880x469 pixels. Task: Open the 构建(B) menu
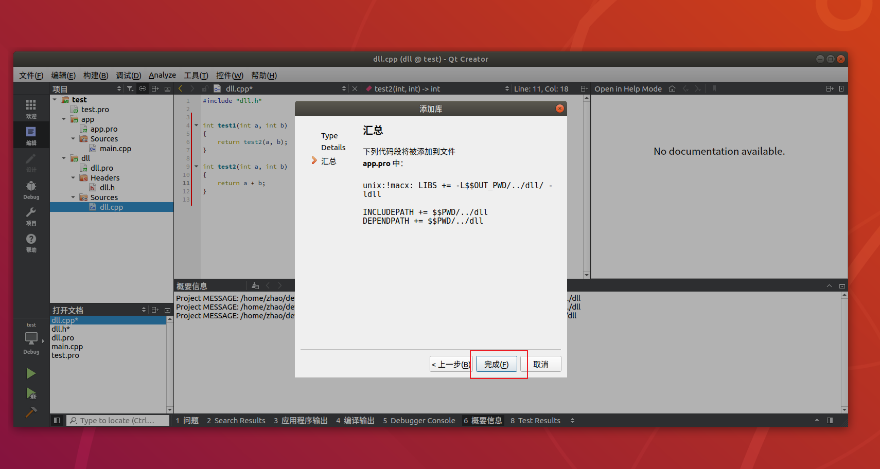pyautogui.click(x=96, y=75)
